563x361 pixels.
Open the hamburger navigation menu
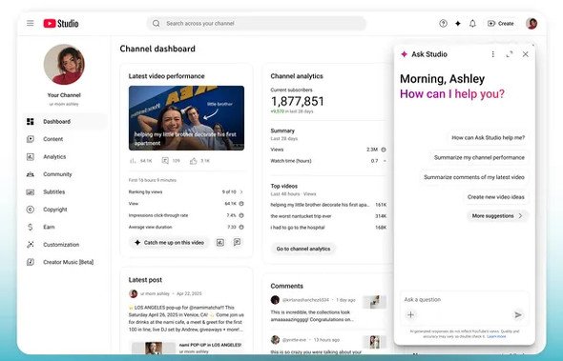pos(31,23)
